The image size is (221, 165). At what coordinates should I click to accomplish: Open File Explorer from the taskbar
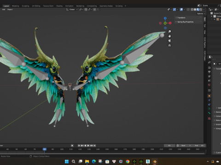(x=87, y=161)
